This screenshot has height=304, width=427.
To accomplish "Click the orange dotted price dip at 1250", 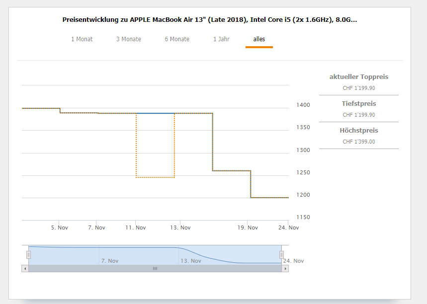I will tap(155, 177).
